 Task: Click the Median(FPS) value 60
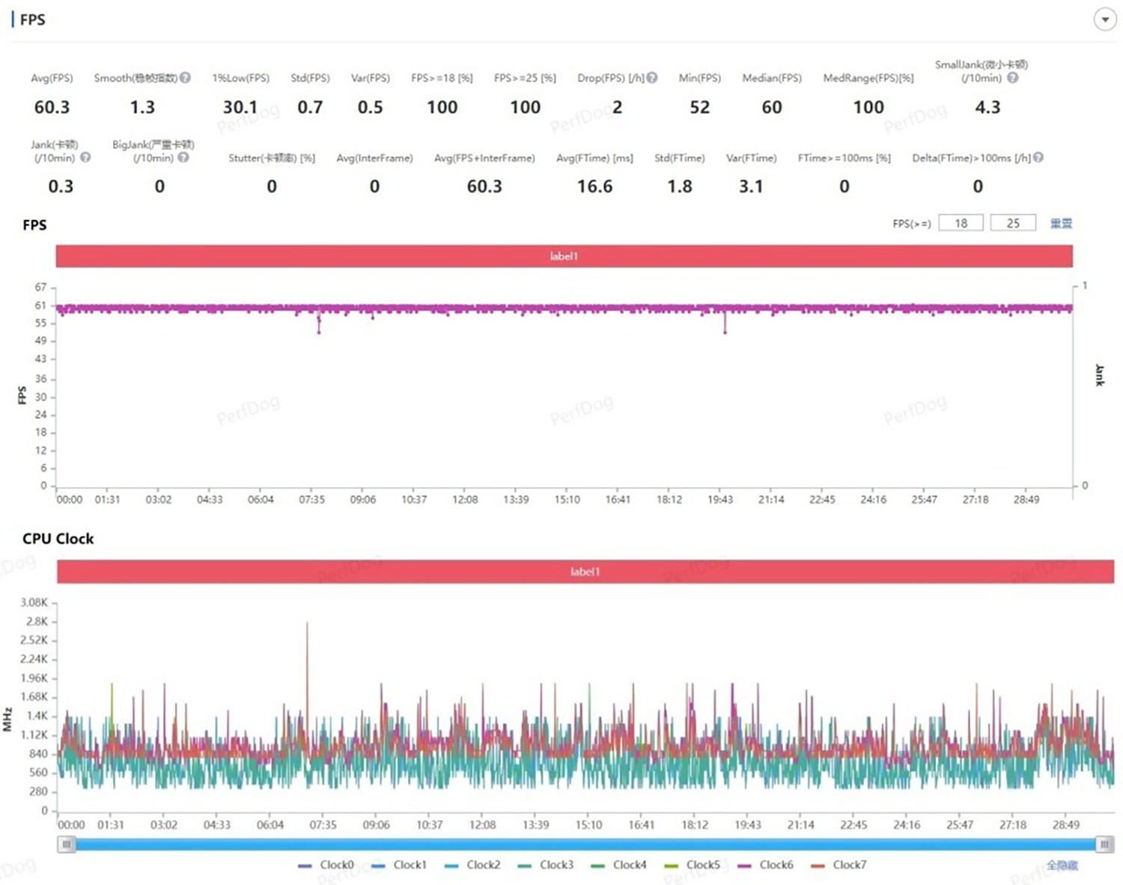[x=772, y=107]
